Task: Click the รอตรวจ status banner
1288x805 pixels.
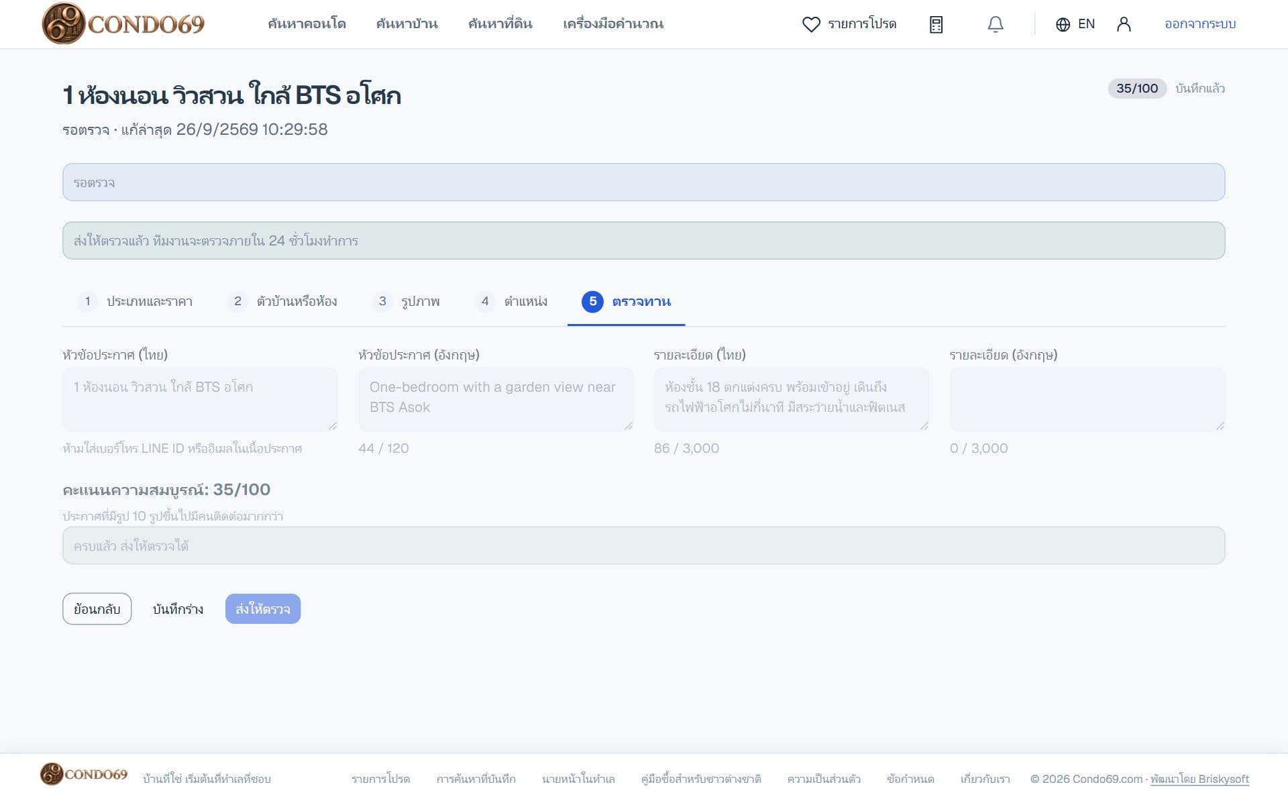Action: click(x=644, y=182)
